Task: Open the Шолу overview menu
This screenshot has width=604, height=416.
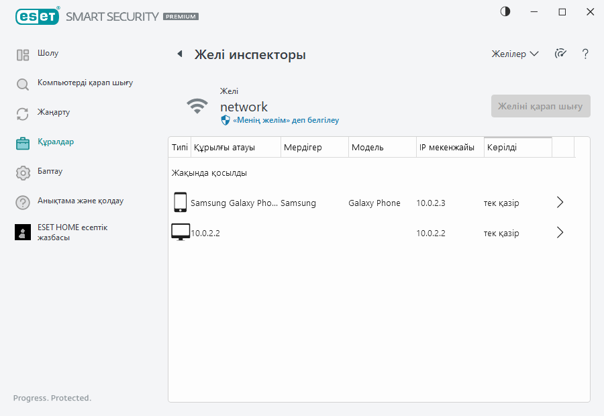Action: coord(48,54)
